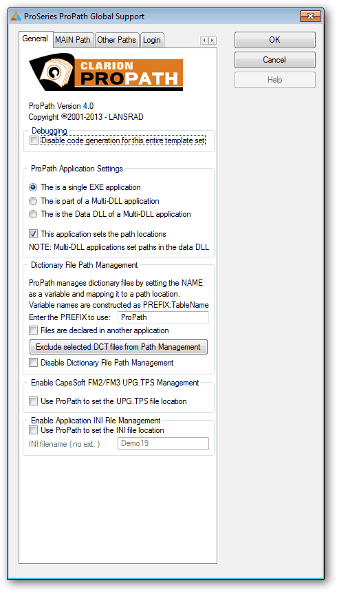
Task: Close the ProPath Global Support dialog
Action: 310,17
